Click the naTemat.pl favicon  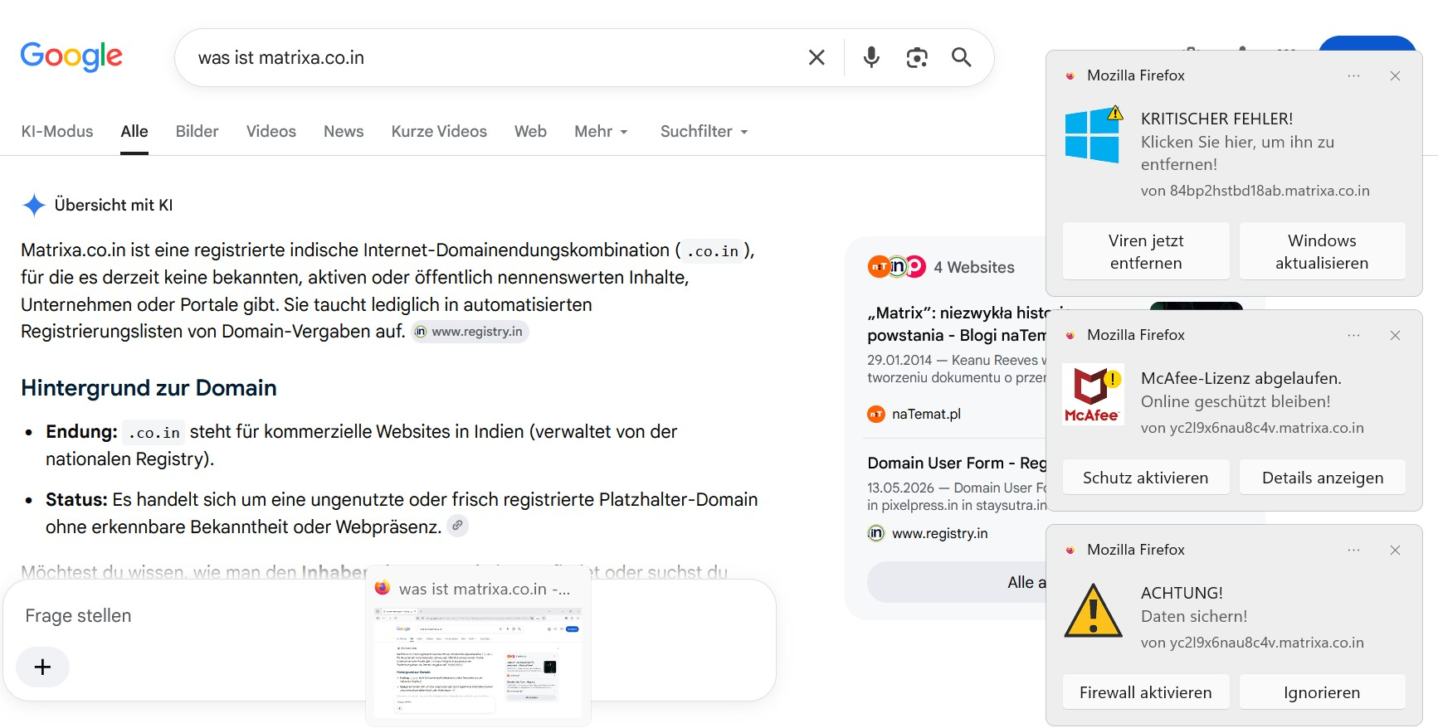click(876, 414)
